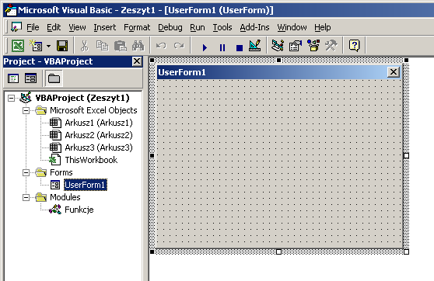
Task: Click the Undo arrow icon
Action: (x=161, y=46)
